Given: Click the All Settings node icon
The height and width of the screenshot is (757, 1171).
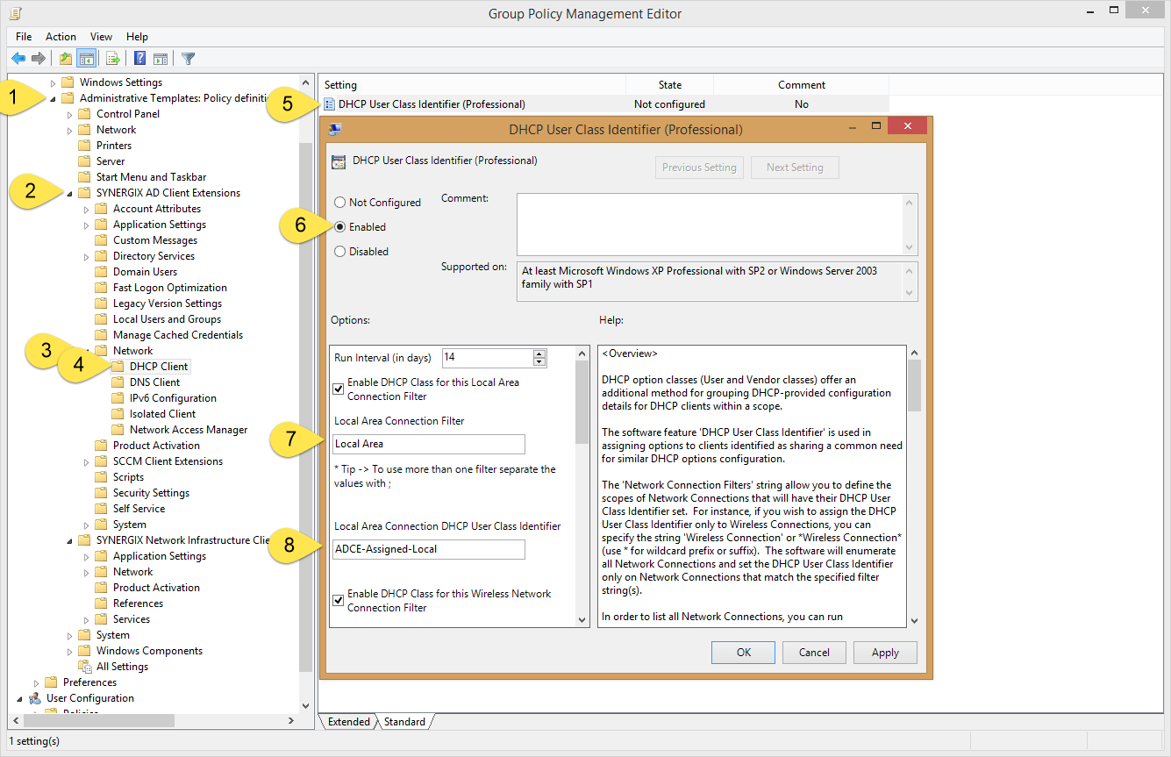Looking at the screenshot, I should coord(85,667).
